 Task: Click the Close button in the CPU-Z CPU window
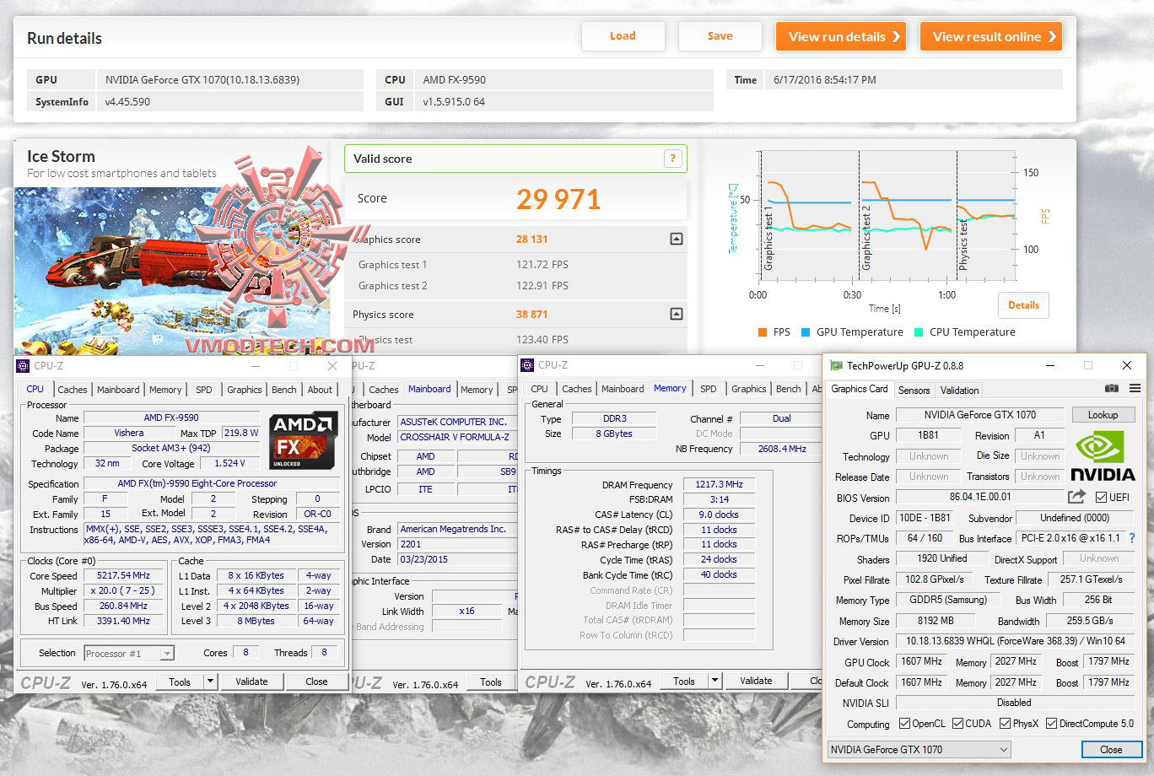coord(316,682)
